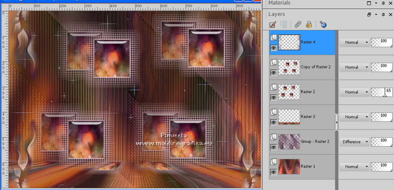Select the Raster 3 layer thumbnail

pyautogui.click(x=289, y=117)
